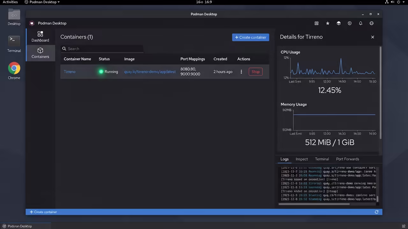Click the Memory Usage chart
The width and height of the screenshot is (408, 229).
click(330, 122)
